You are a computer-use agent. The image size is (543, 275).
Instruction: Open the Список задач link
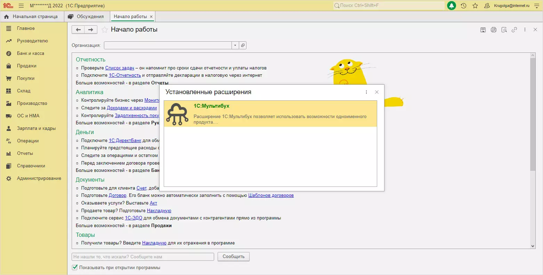click(x=120, y=68)
